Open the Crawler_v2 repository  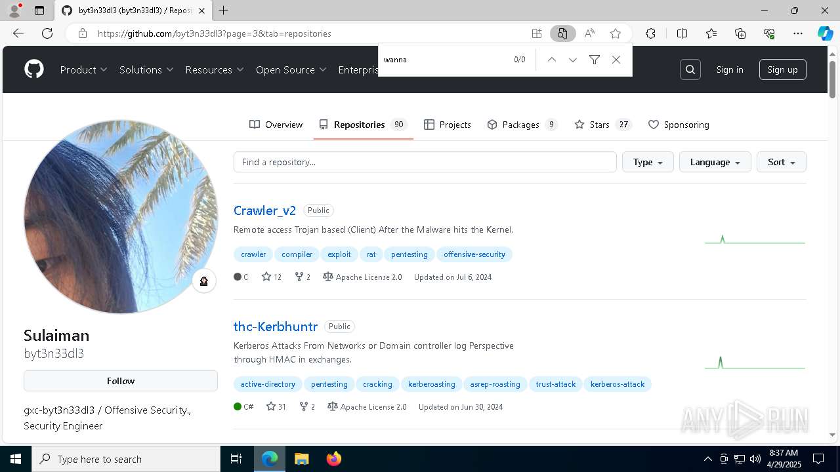pos(264,210)
